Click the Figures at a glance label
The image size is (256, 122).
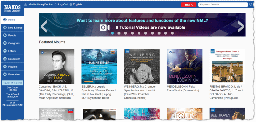pos(12,83)
